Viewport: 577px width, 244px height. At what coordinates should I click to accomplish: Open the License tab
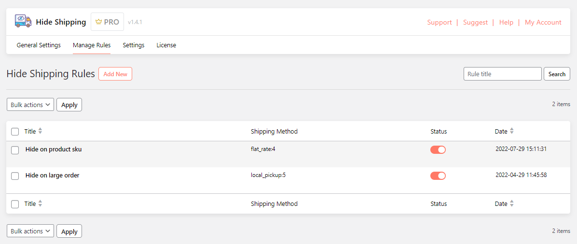pyautogui.click(x=166, y=45)
